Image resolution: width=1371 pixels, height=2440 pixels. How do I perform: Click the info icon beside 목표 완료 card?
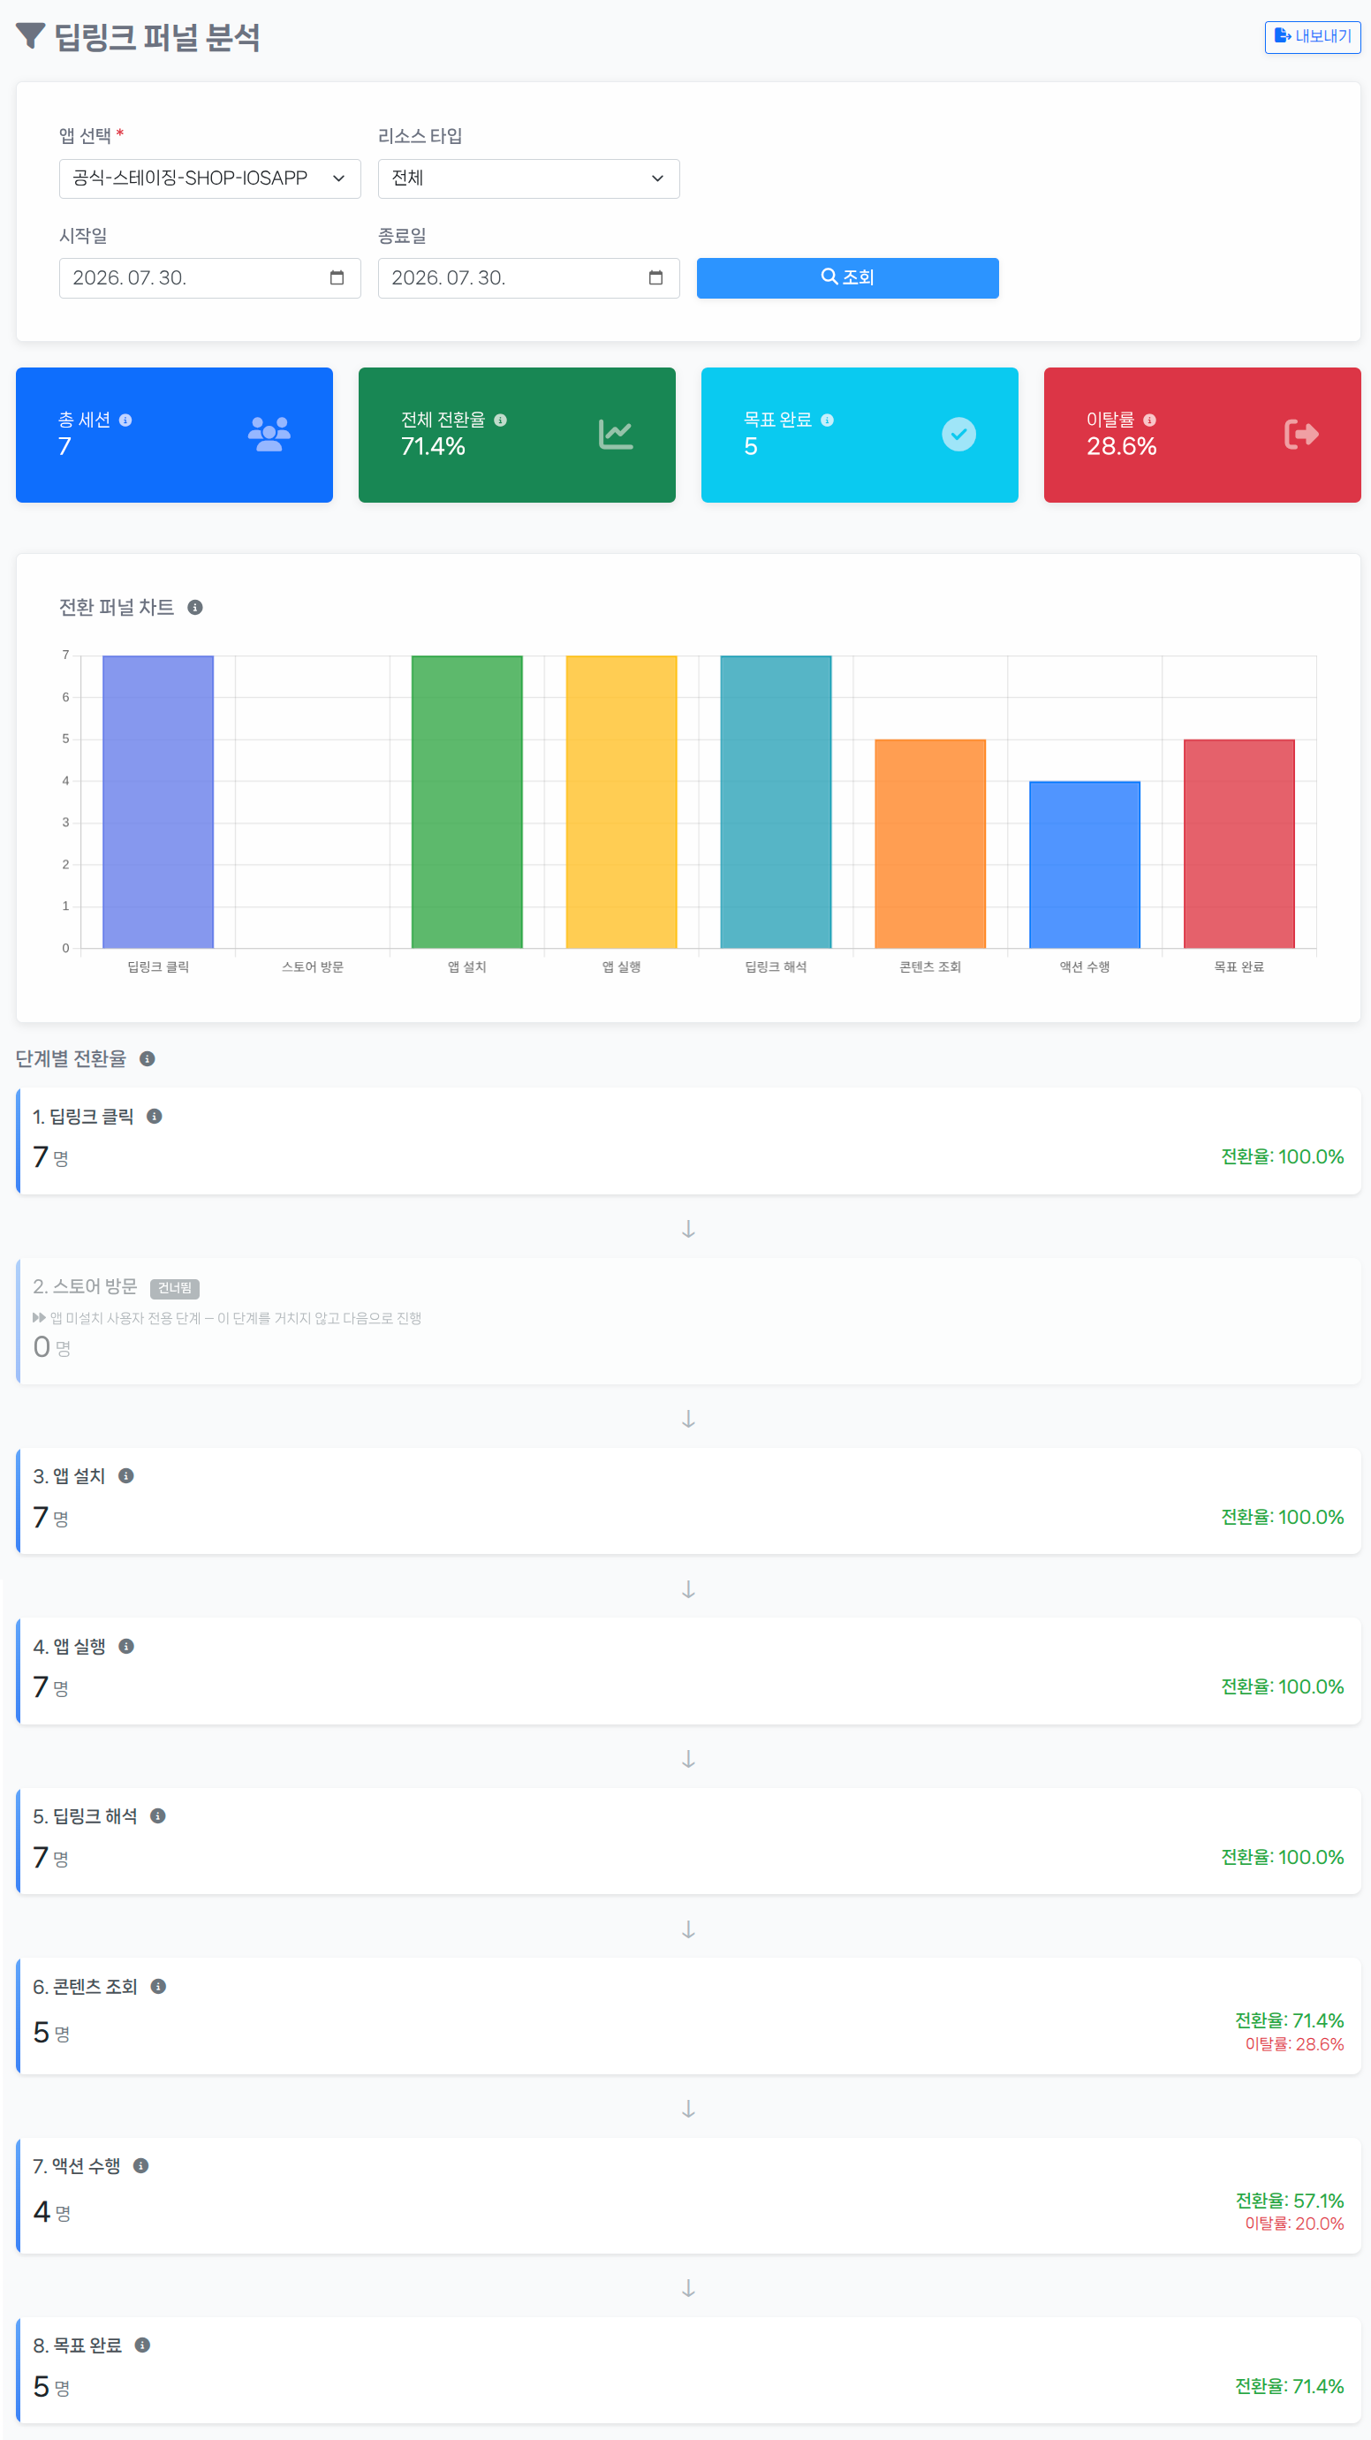827,420
